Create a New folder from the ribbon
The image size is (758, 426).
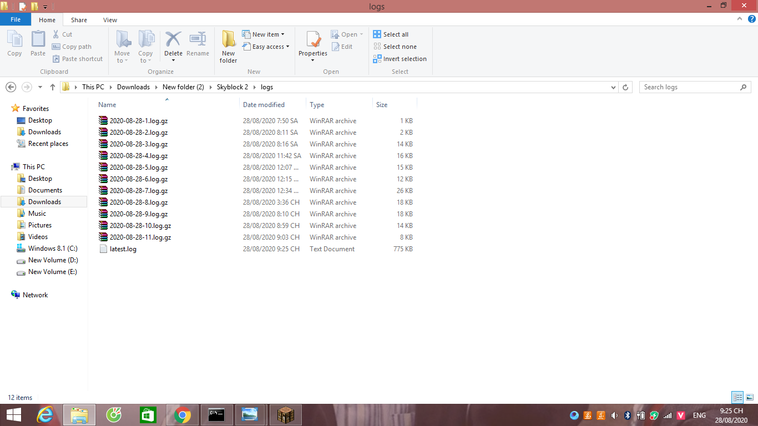point(228,47)
